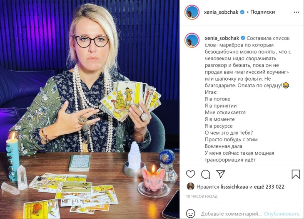Viewport: 304px width, 219px height.
Task: Open the caption profile avatar of xenia_sobchak
Action: click(x=192, y=40)
